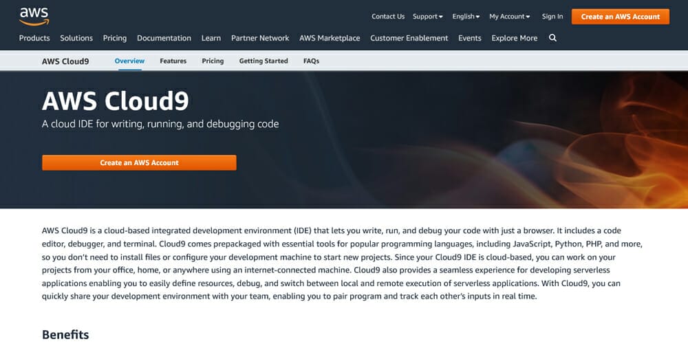Click the Benefits heading
Screen dimensions: 688x344
click(65, 334)
